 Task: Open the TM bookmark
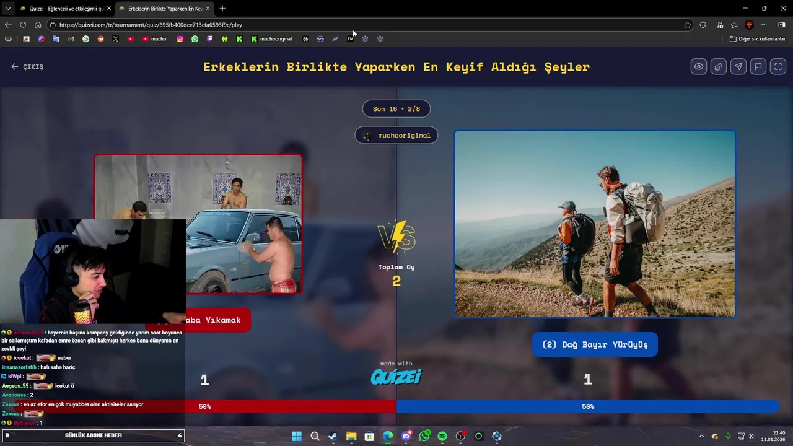pos(350,38)
